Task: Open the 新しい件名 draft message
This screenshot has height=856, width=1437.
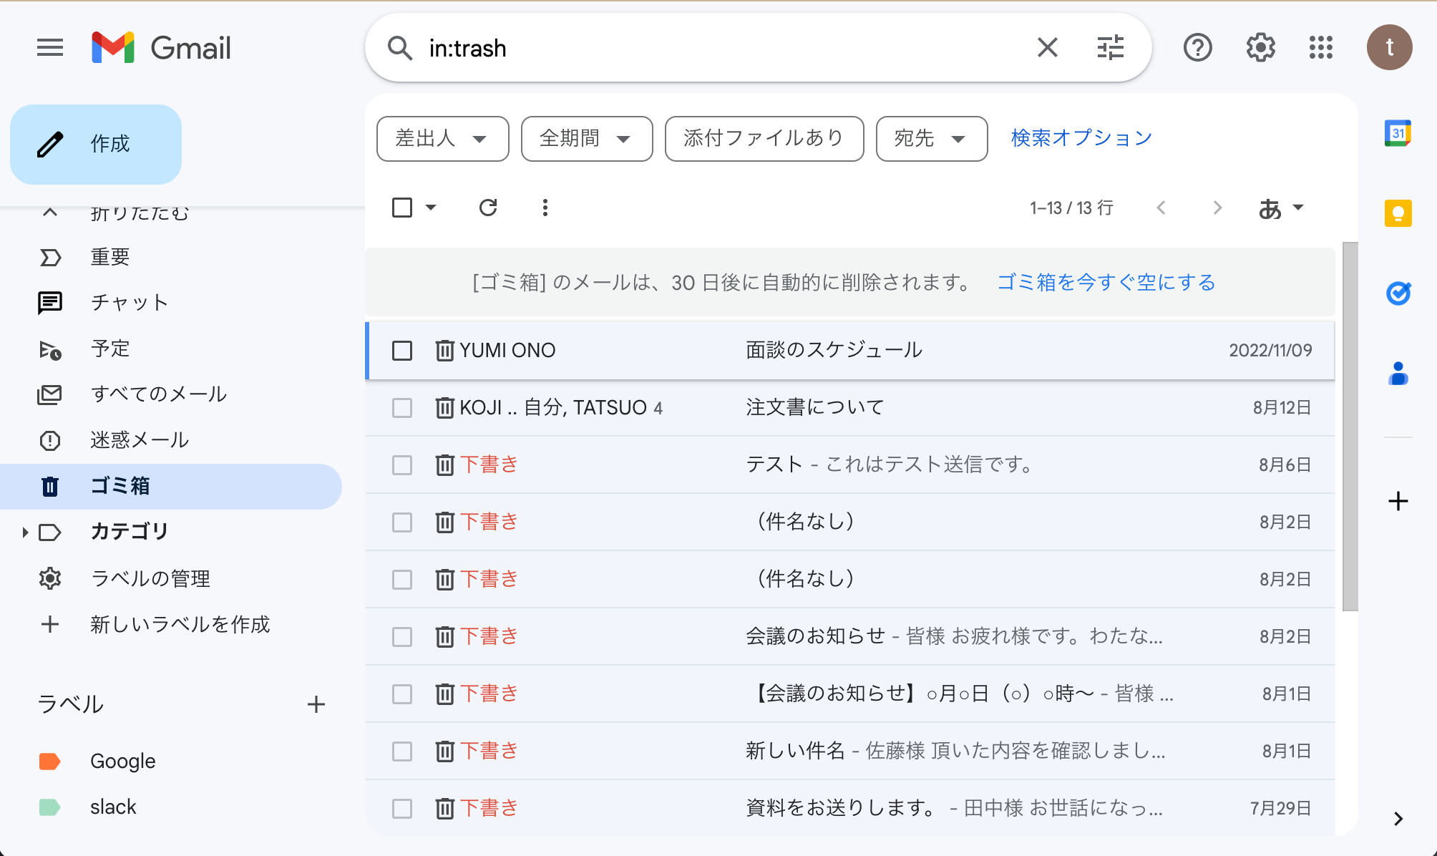Action: click(850, 752)
